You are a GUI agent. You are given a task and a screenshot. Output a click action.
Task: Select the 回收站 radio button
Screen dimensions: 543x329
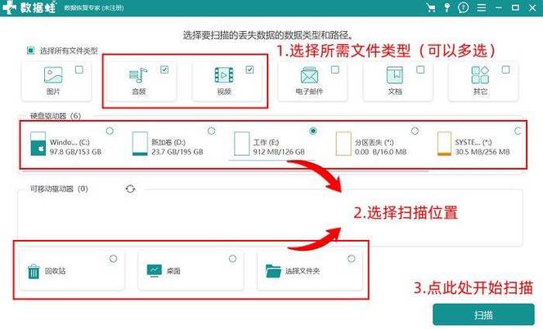[x=113, y=259]
